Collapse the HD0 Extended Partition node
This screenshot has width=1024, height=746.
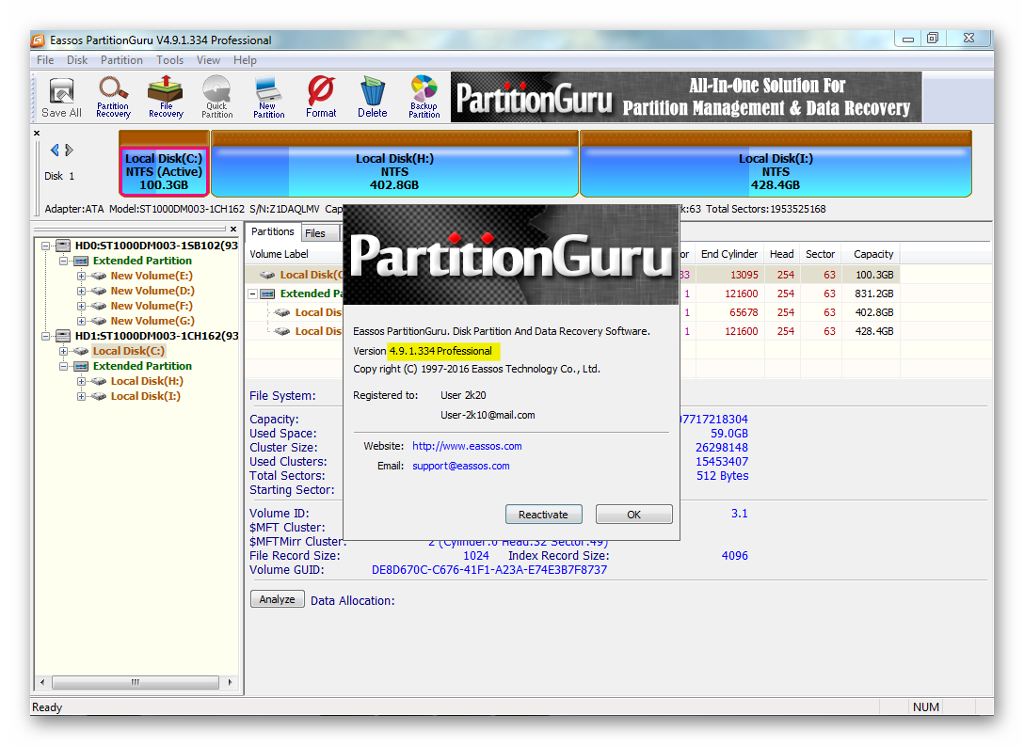[63, 262]
